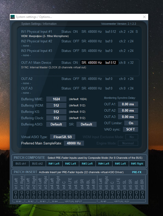Image resolution: width=163 pixels, height=216 pixels.
Task: Toggle insert patch for in5 BL
Action: (x=137, y=195)
